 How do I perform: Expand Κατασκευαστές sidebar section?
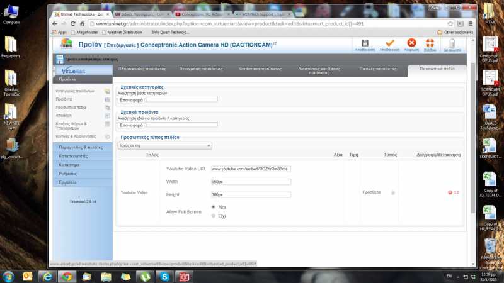click(83, 156)
